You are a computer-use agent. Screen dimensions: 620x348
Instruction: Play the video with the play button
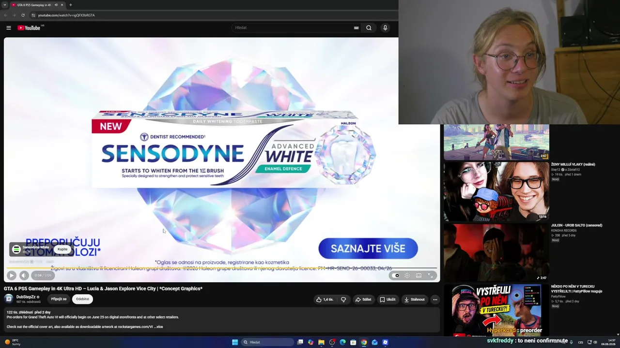[12, 275]
